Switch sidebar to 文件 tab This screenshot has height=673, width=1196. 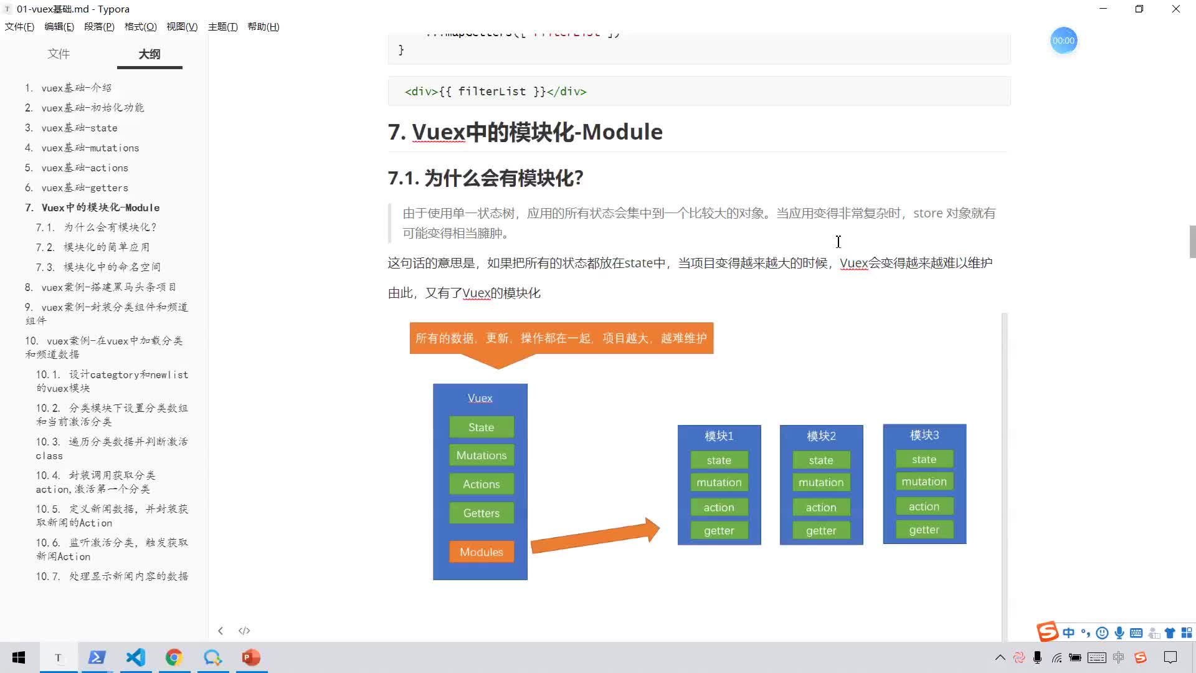59,54
